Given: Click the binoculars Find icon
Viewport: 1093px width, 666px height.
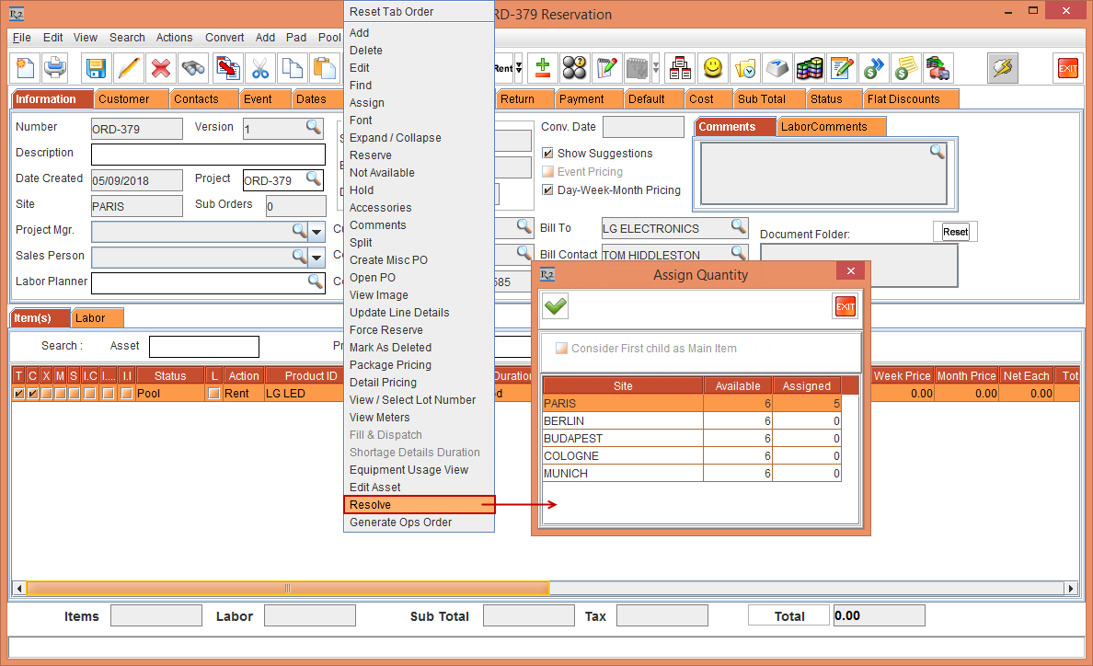Looking at the screenshot, I should tap(193, 68).
